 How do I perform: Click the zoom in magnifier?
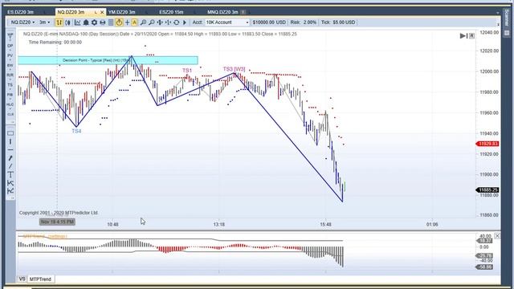point(143,22)
